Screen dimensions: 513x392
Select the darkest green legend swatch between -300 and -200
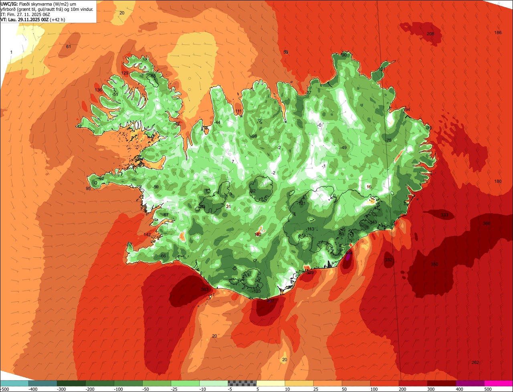tap(71, 383)
